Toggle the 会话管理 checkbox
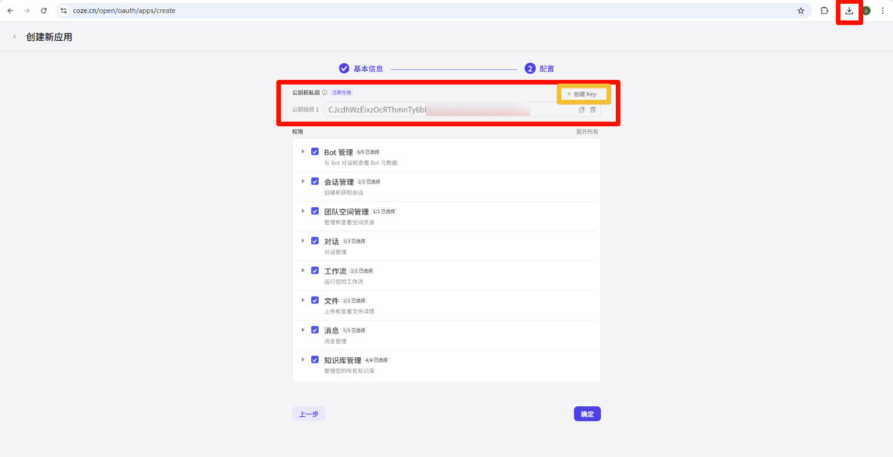Image resolution: width=893 pixels, height=457 pixels. pyautogui.click(x=315, y=181)
